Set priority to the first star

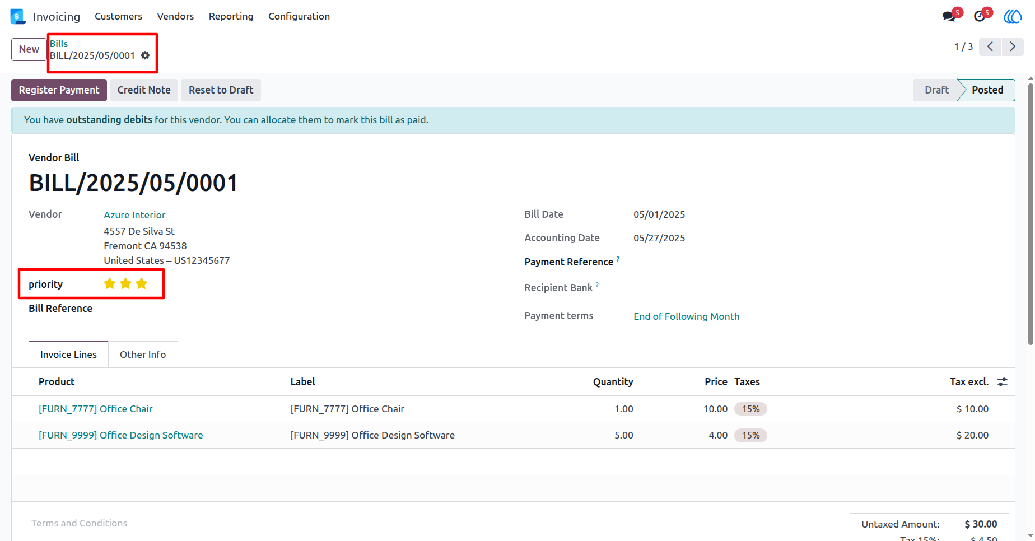(110, 284)
